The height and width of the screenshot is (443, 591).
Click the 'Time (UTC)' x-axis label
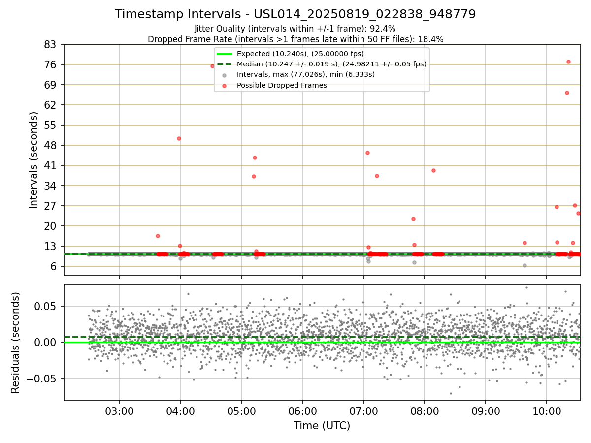[x=322, y=426]
